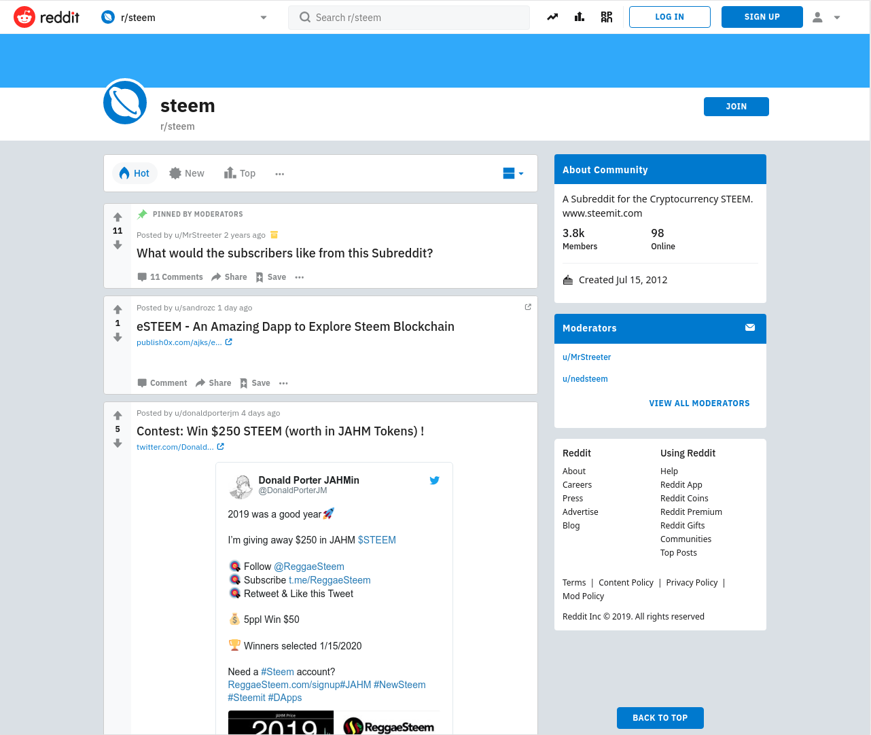This screenshot has width=871, height=735.
Task: Open more sort options ellipsis
Action: pyautogui.click(x=280, y=174)
